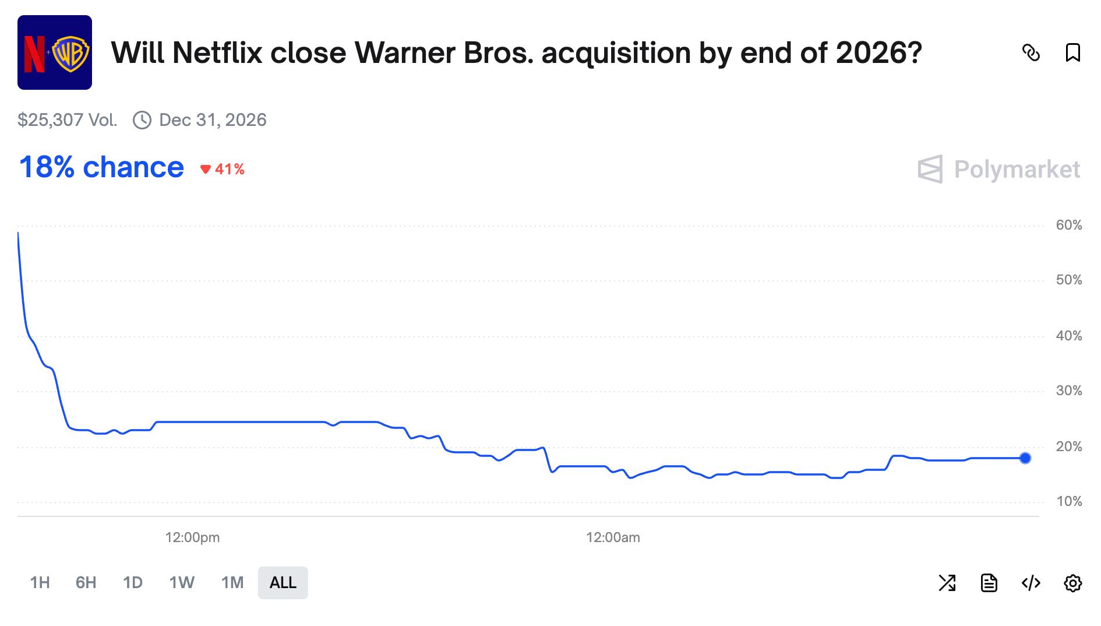Image resolution: width=1101 pixels, height=626 pixels.
Task: Click the shuffle to random market icon
Action: (x=948, y=582)
